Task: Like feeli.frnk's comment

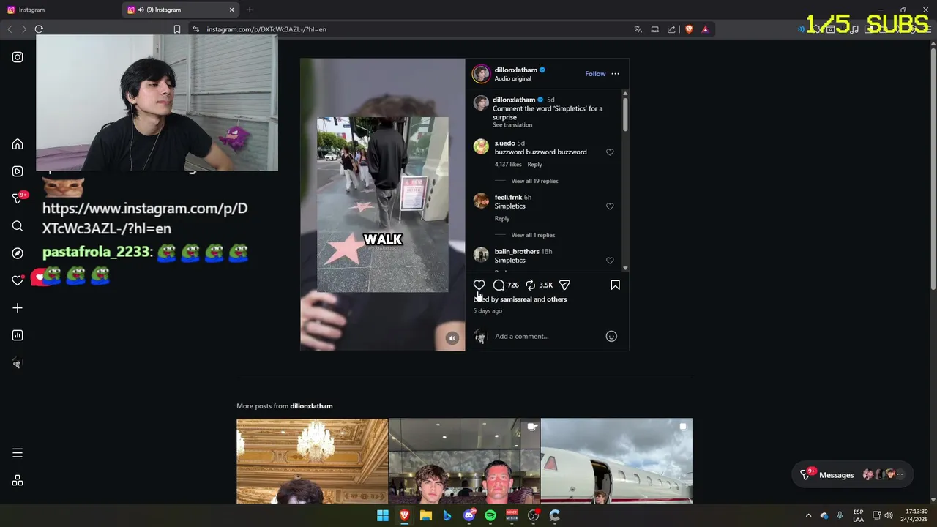Action: tap(610, 206)
